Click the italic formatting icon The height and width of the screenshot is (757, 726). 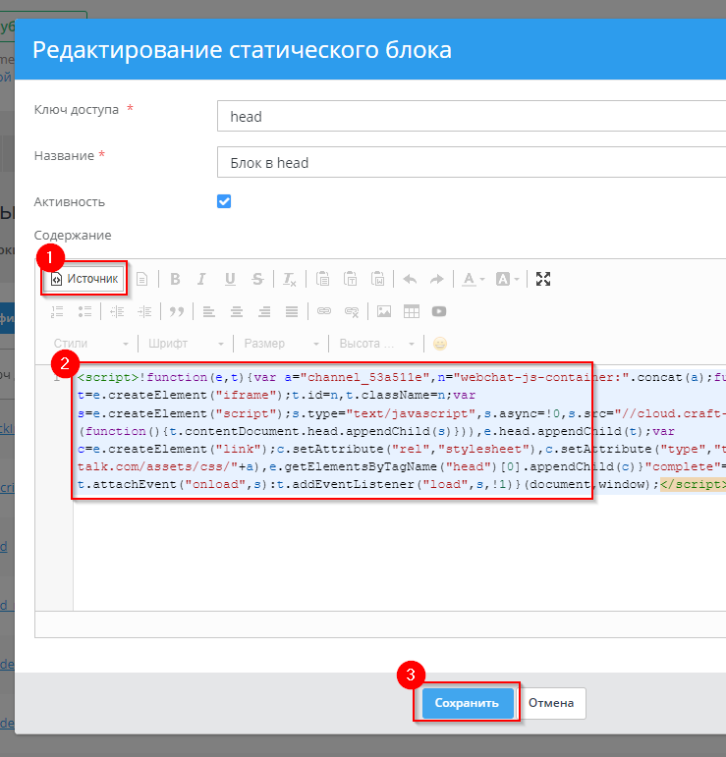click(x=202, y=279)
